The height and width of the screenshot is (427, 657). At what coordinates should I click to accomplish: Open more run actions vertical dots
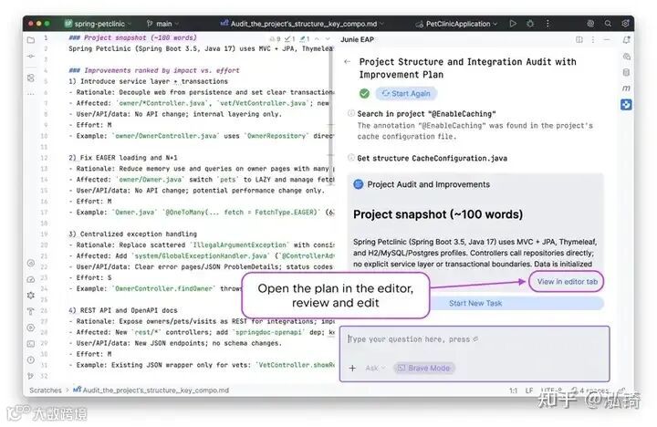[x=547, y=24]
